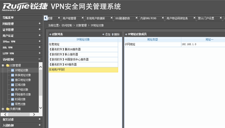Click the 带宽对象 tree item icon

12,104
